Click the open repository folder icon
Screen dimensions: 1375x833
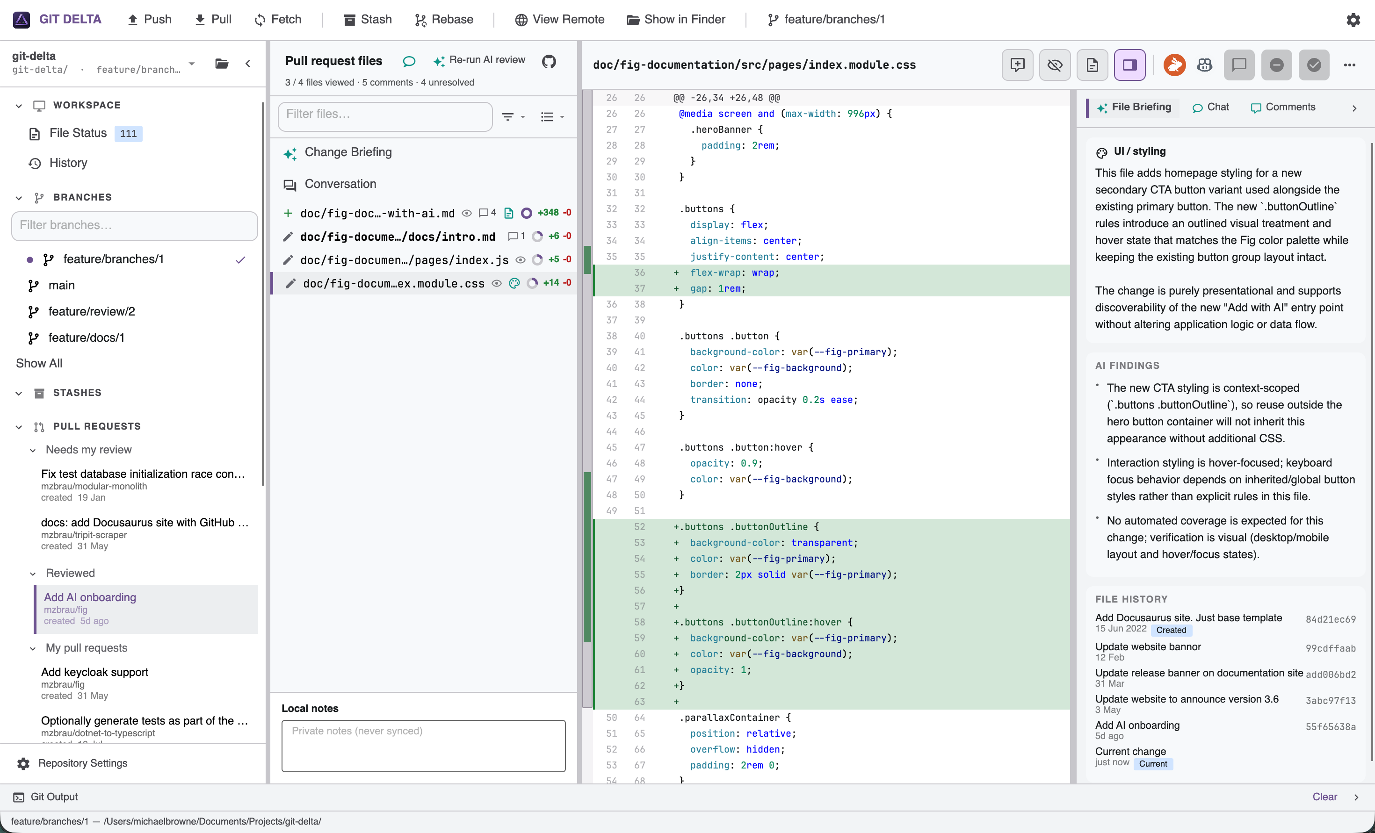222,63
